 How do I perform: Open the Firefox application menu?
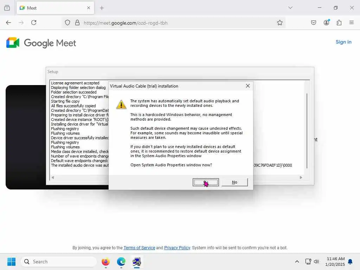(x=352, y=22)
